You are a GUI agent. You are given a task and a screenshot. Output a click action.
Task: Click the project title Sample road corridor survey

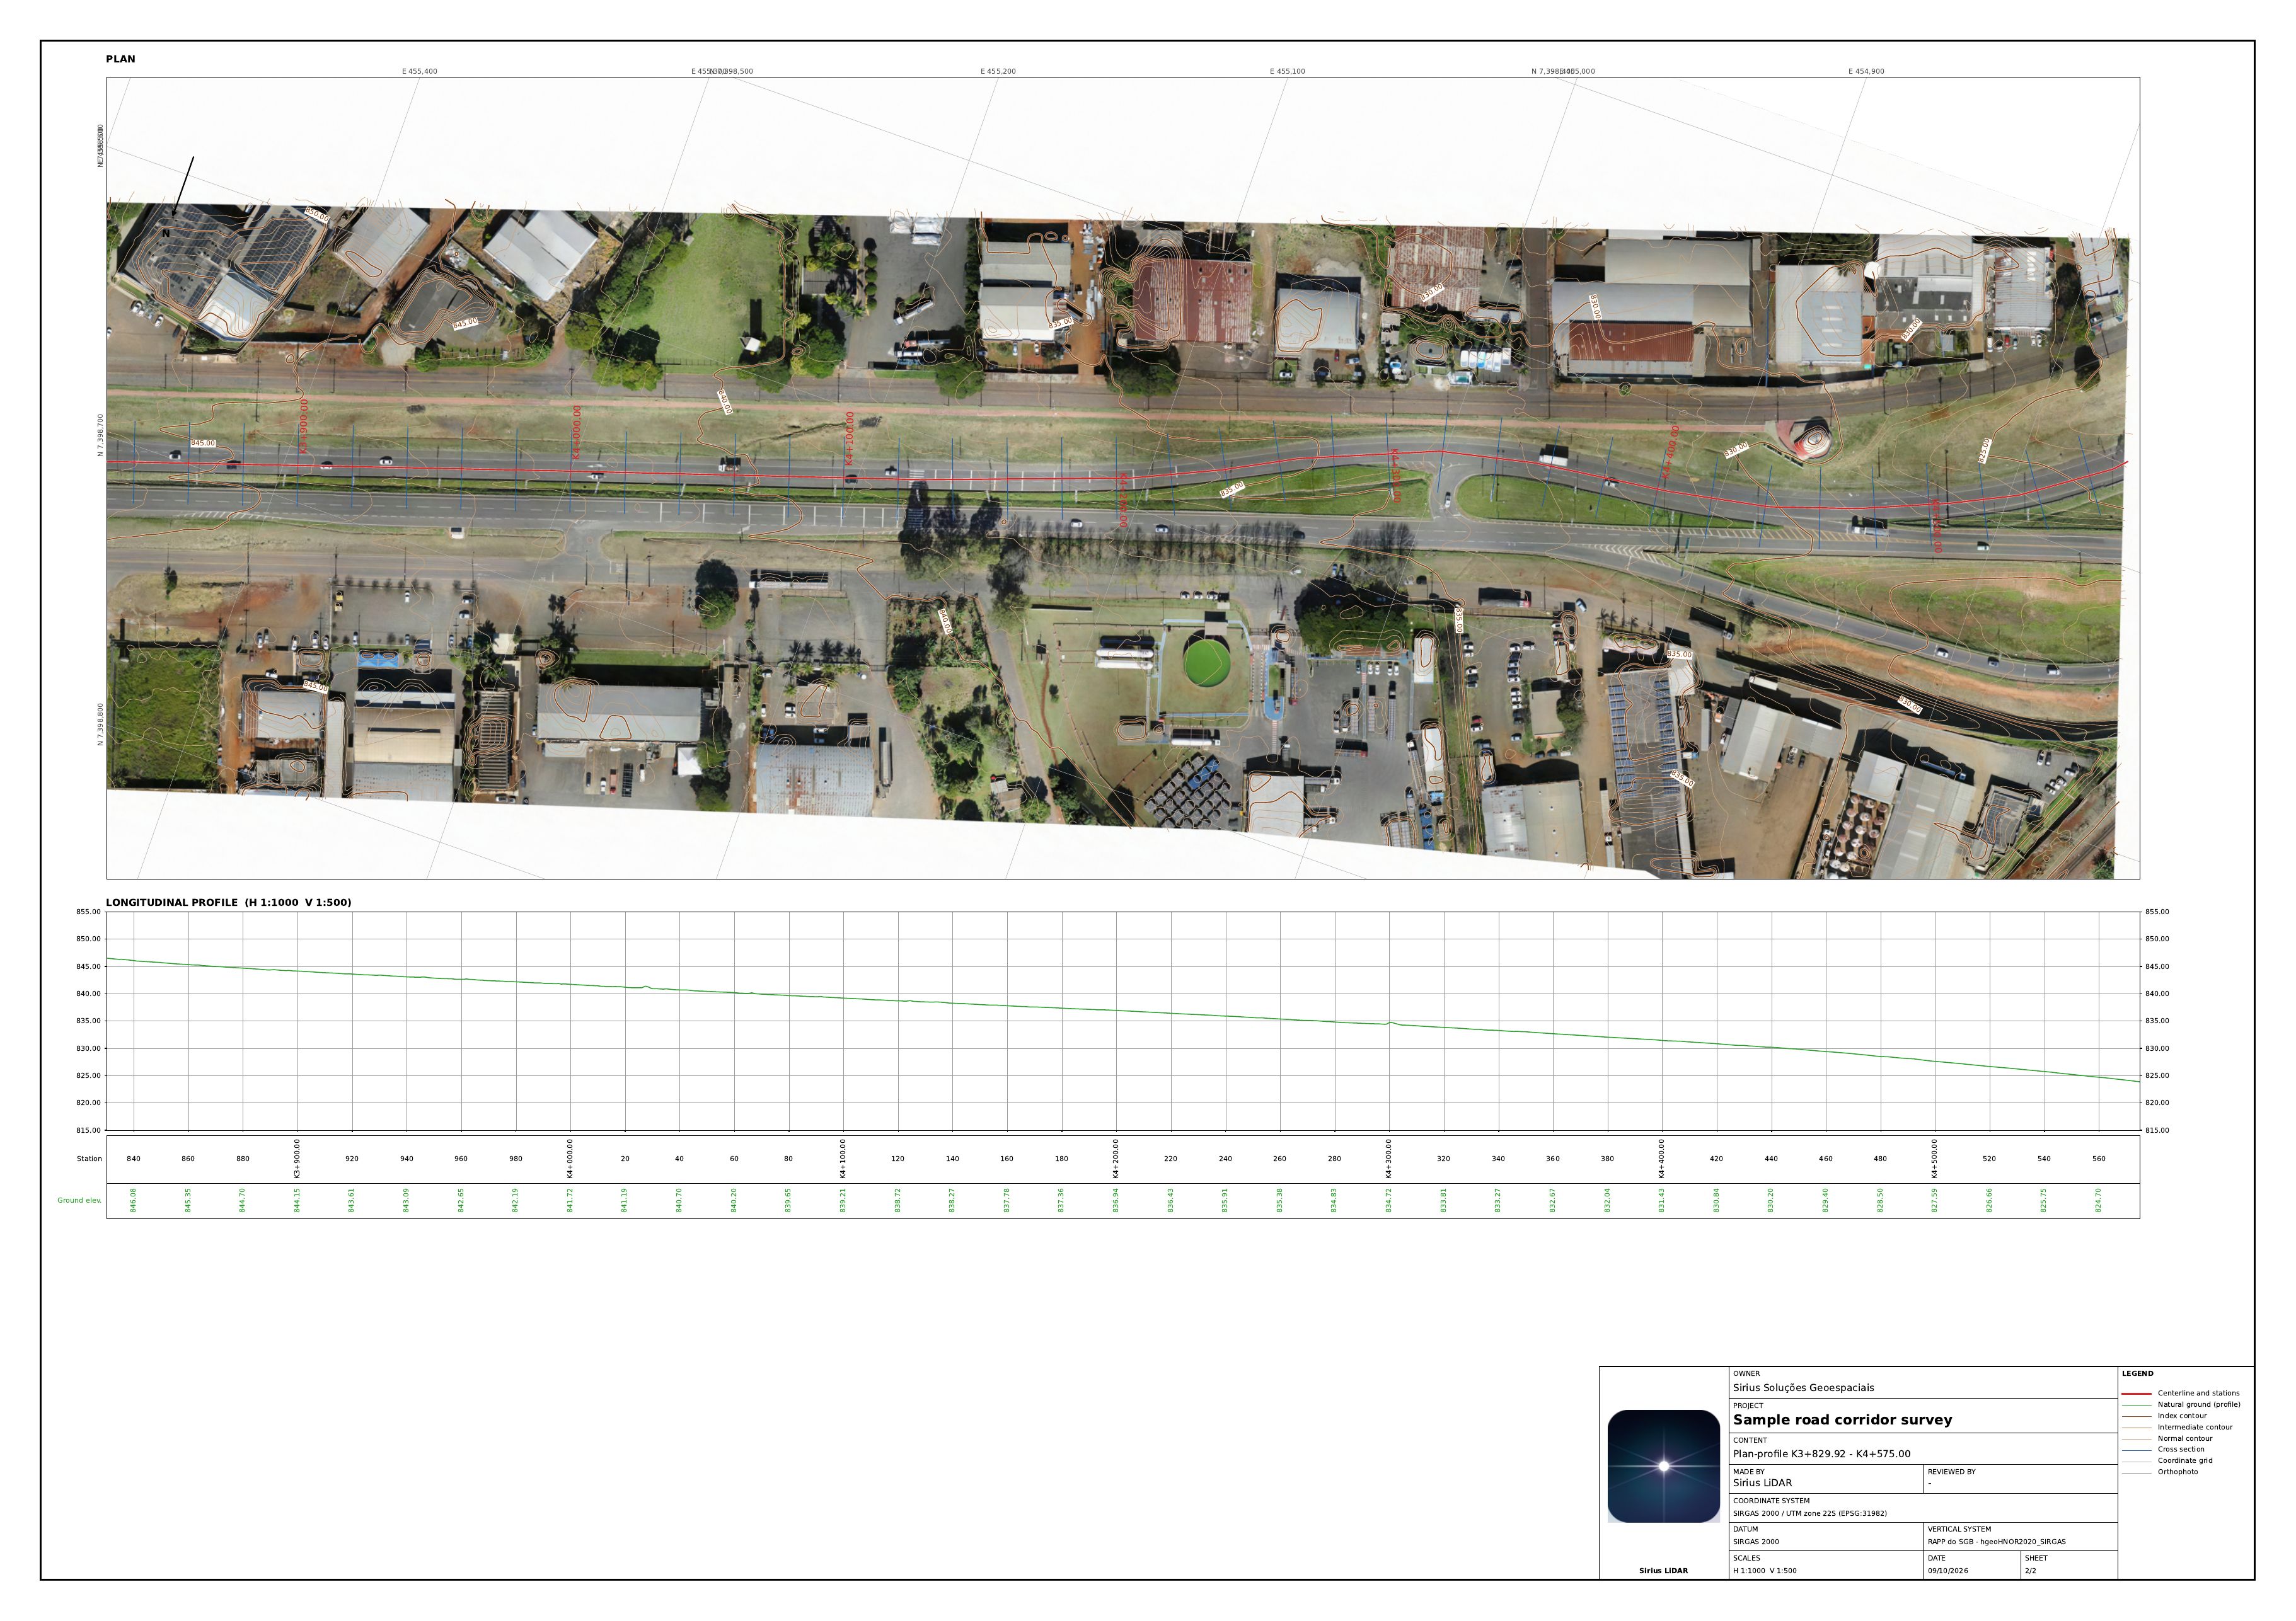click(x=1842, y=1419)
